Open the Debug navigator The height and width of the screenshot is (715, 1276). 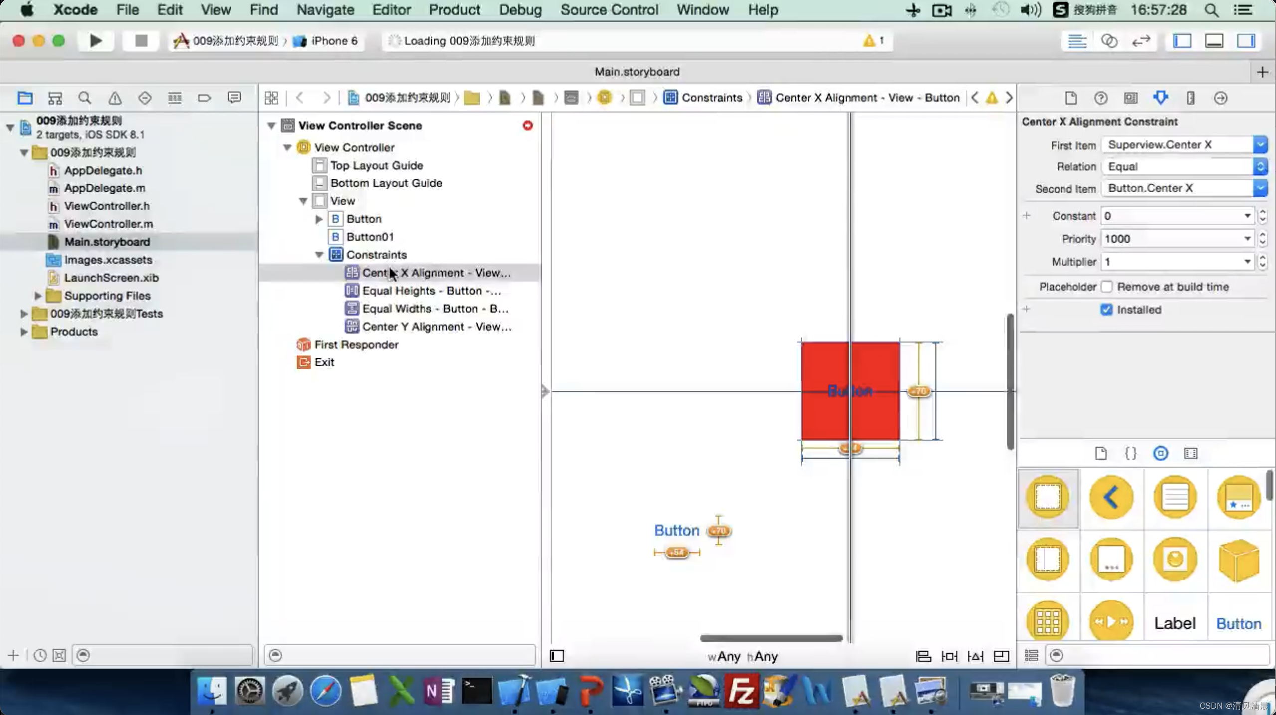click(x=175, y=98)
